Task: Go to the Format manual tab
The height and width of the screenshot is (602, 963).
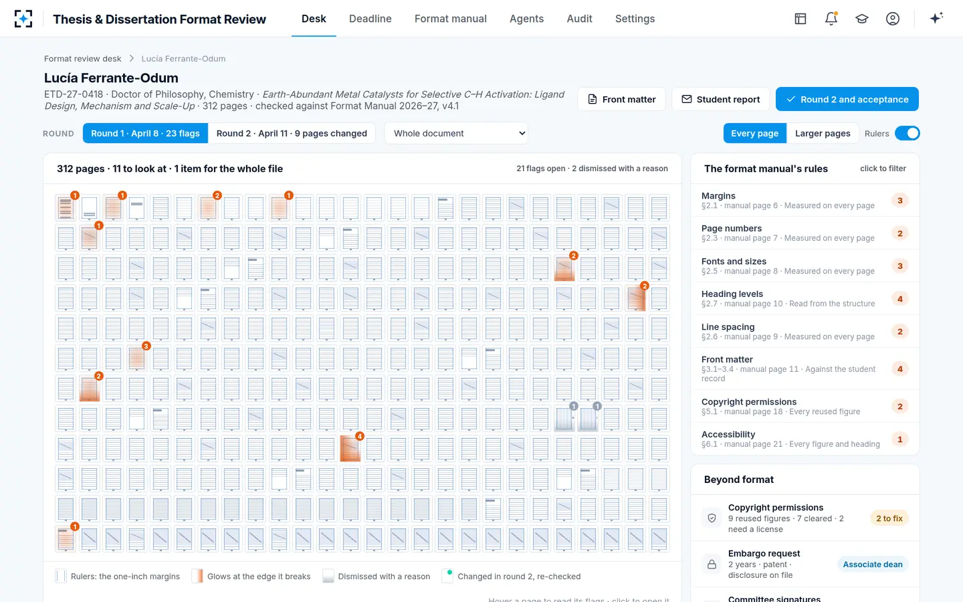Action: click(x=451, y=19)
